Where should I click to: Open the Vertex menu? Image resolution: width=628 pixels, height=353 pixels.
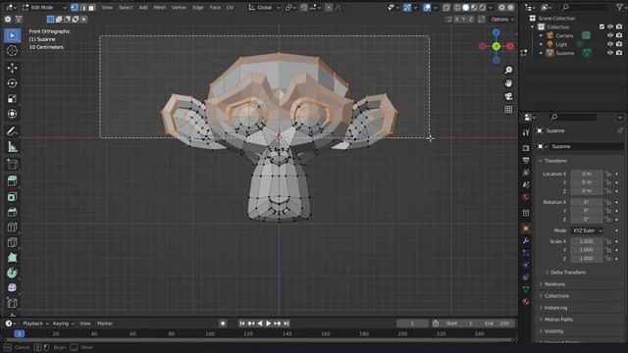tap(179, 8)
